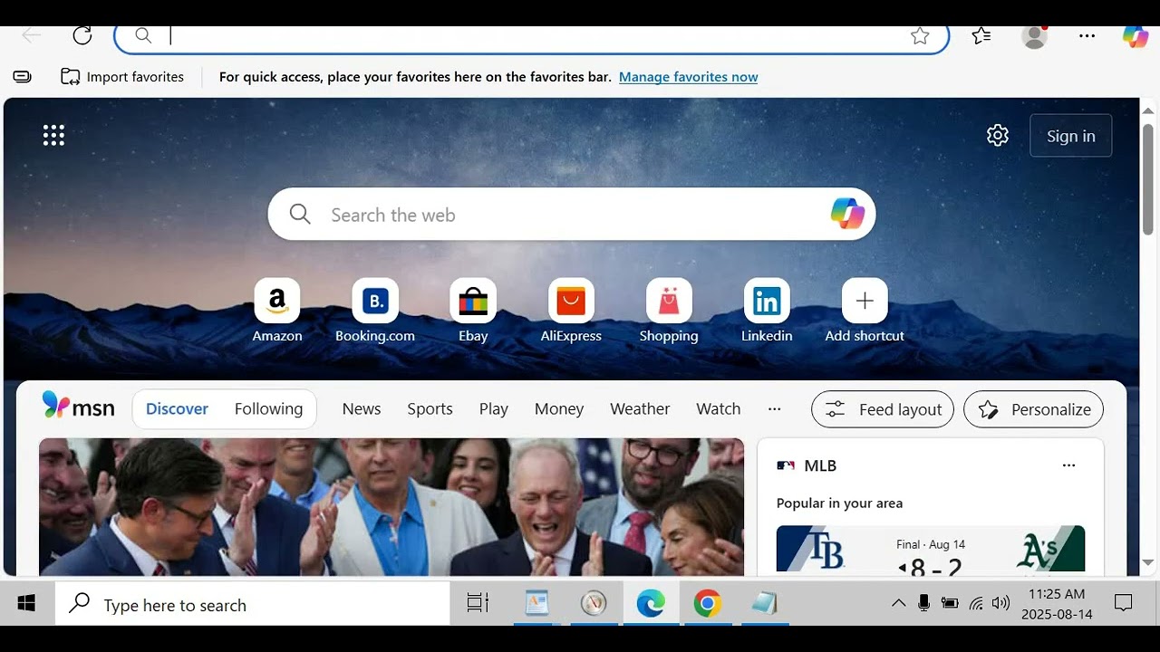The width and height of the screenshot is (1160, 652).
Task: Open Task View on taskbar
Action: coord(478,603)
